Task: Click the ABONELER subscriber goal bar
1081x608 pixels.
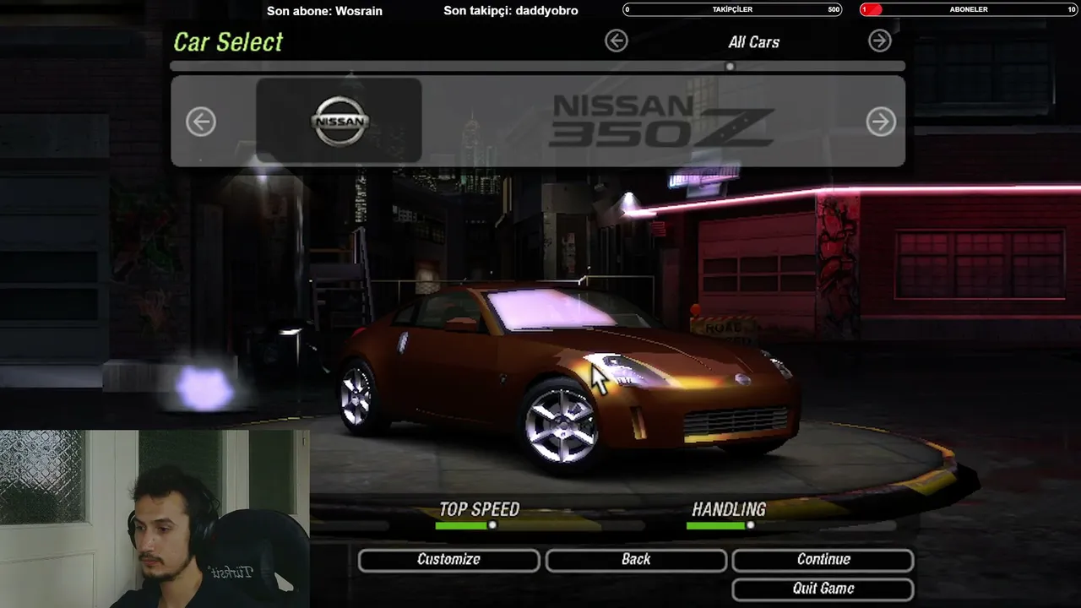Action: tap(969, 9)
